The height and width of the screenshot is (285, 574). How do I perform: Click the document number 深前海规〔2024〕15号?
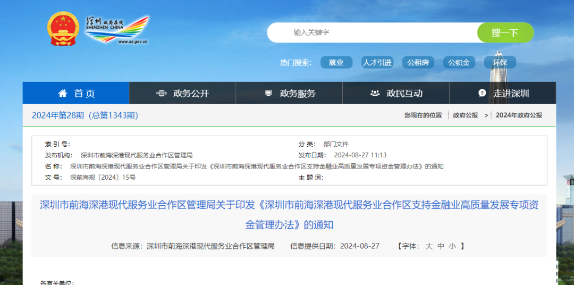point(103,178)
